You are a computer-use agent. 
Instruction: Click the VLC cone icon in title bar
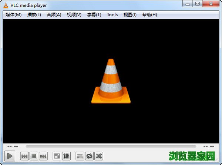pyautogui.click(x=6, y=4)
